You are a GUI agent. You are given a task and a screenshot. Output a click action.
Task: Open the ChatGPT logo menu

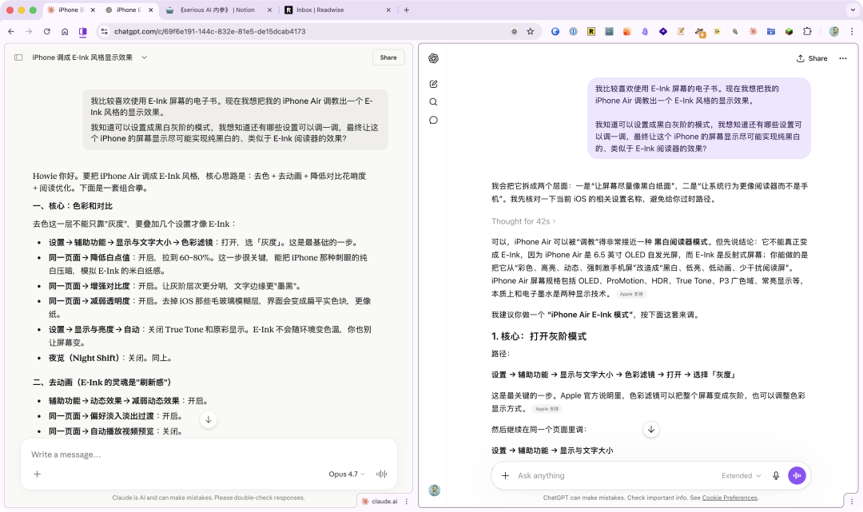434,58
